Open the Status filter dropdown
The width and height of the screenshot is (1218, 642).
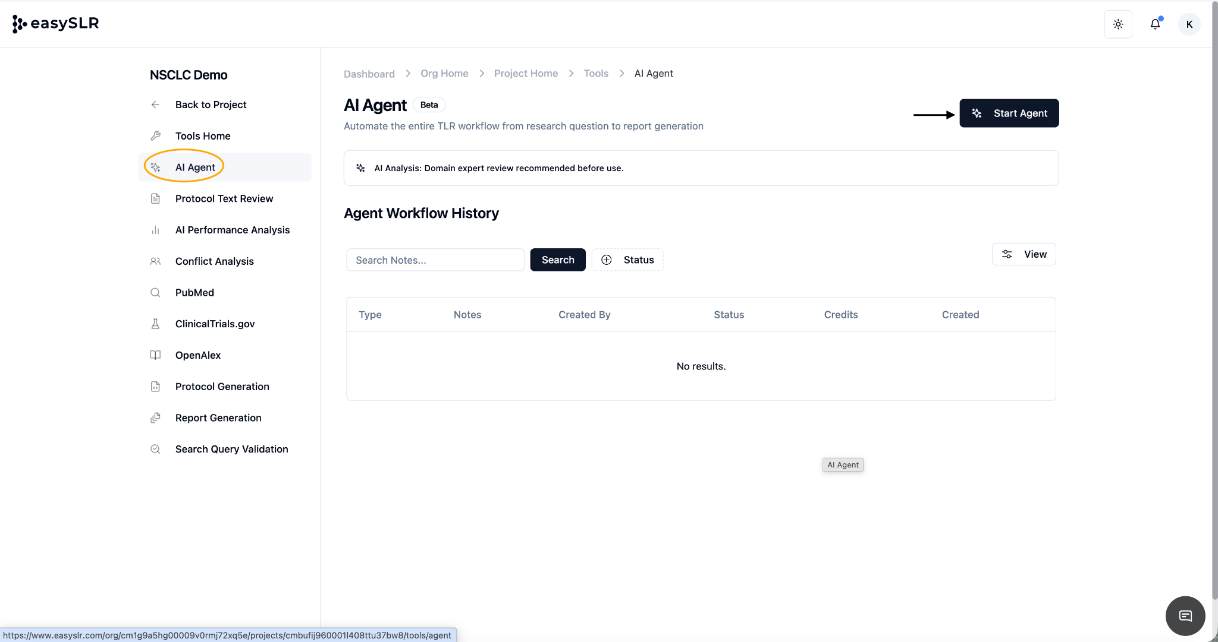tap(627, 260)
